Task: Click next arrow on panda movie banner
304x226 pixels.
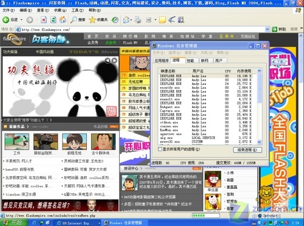Action: (114, 60)
